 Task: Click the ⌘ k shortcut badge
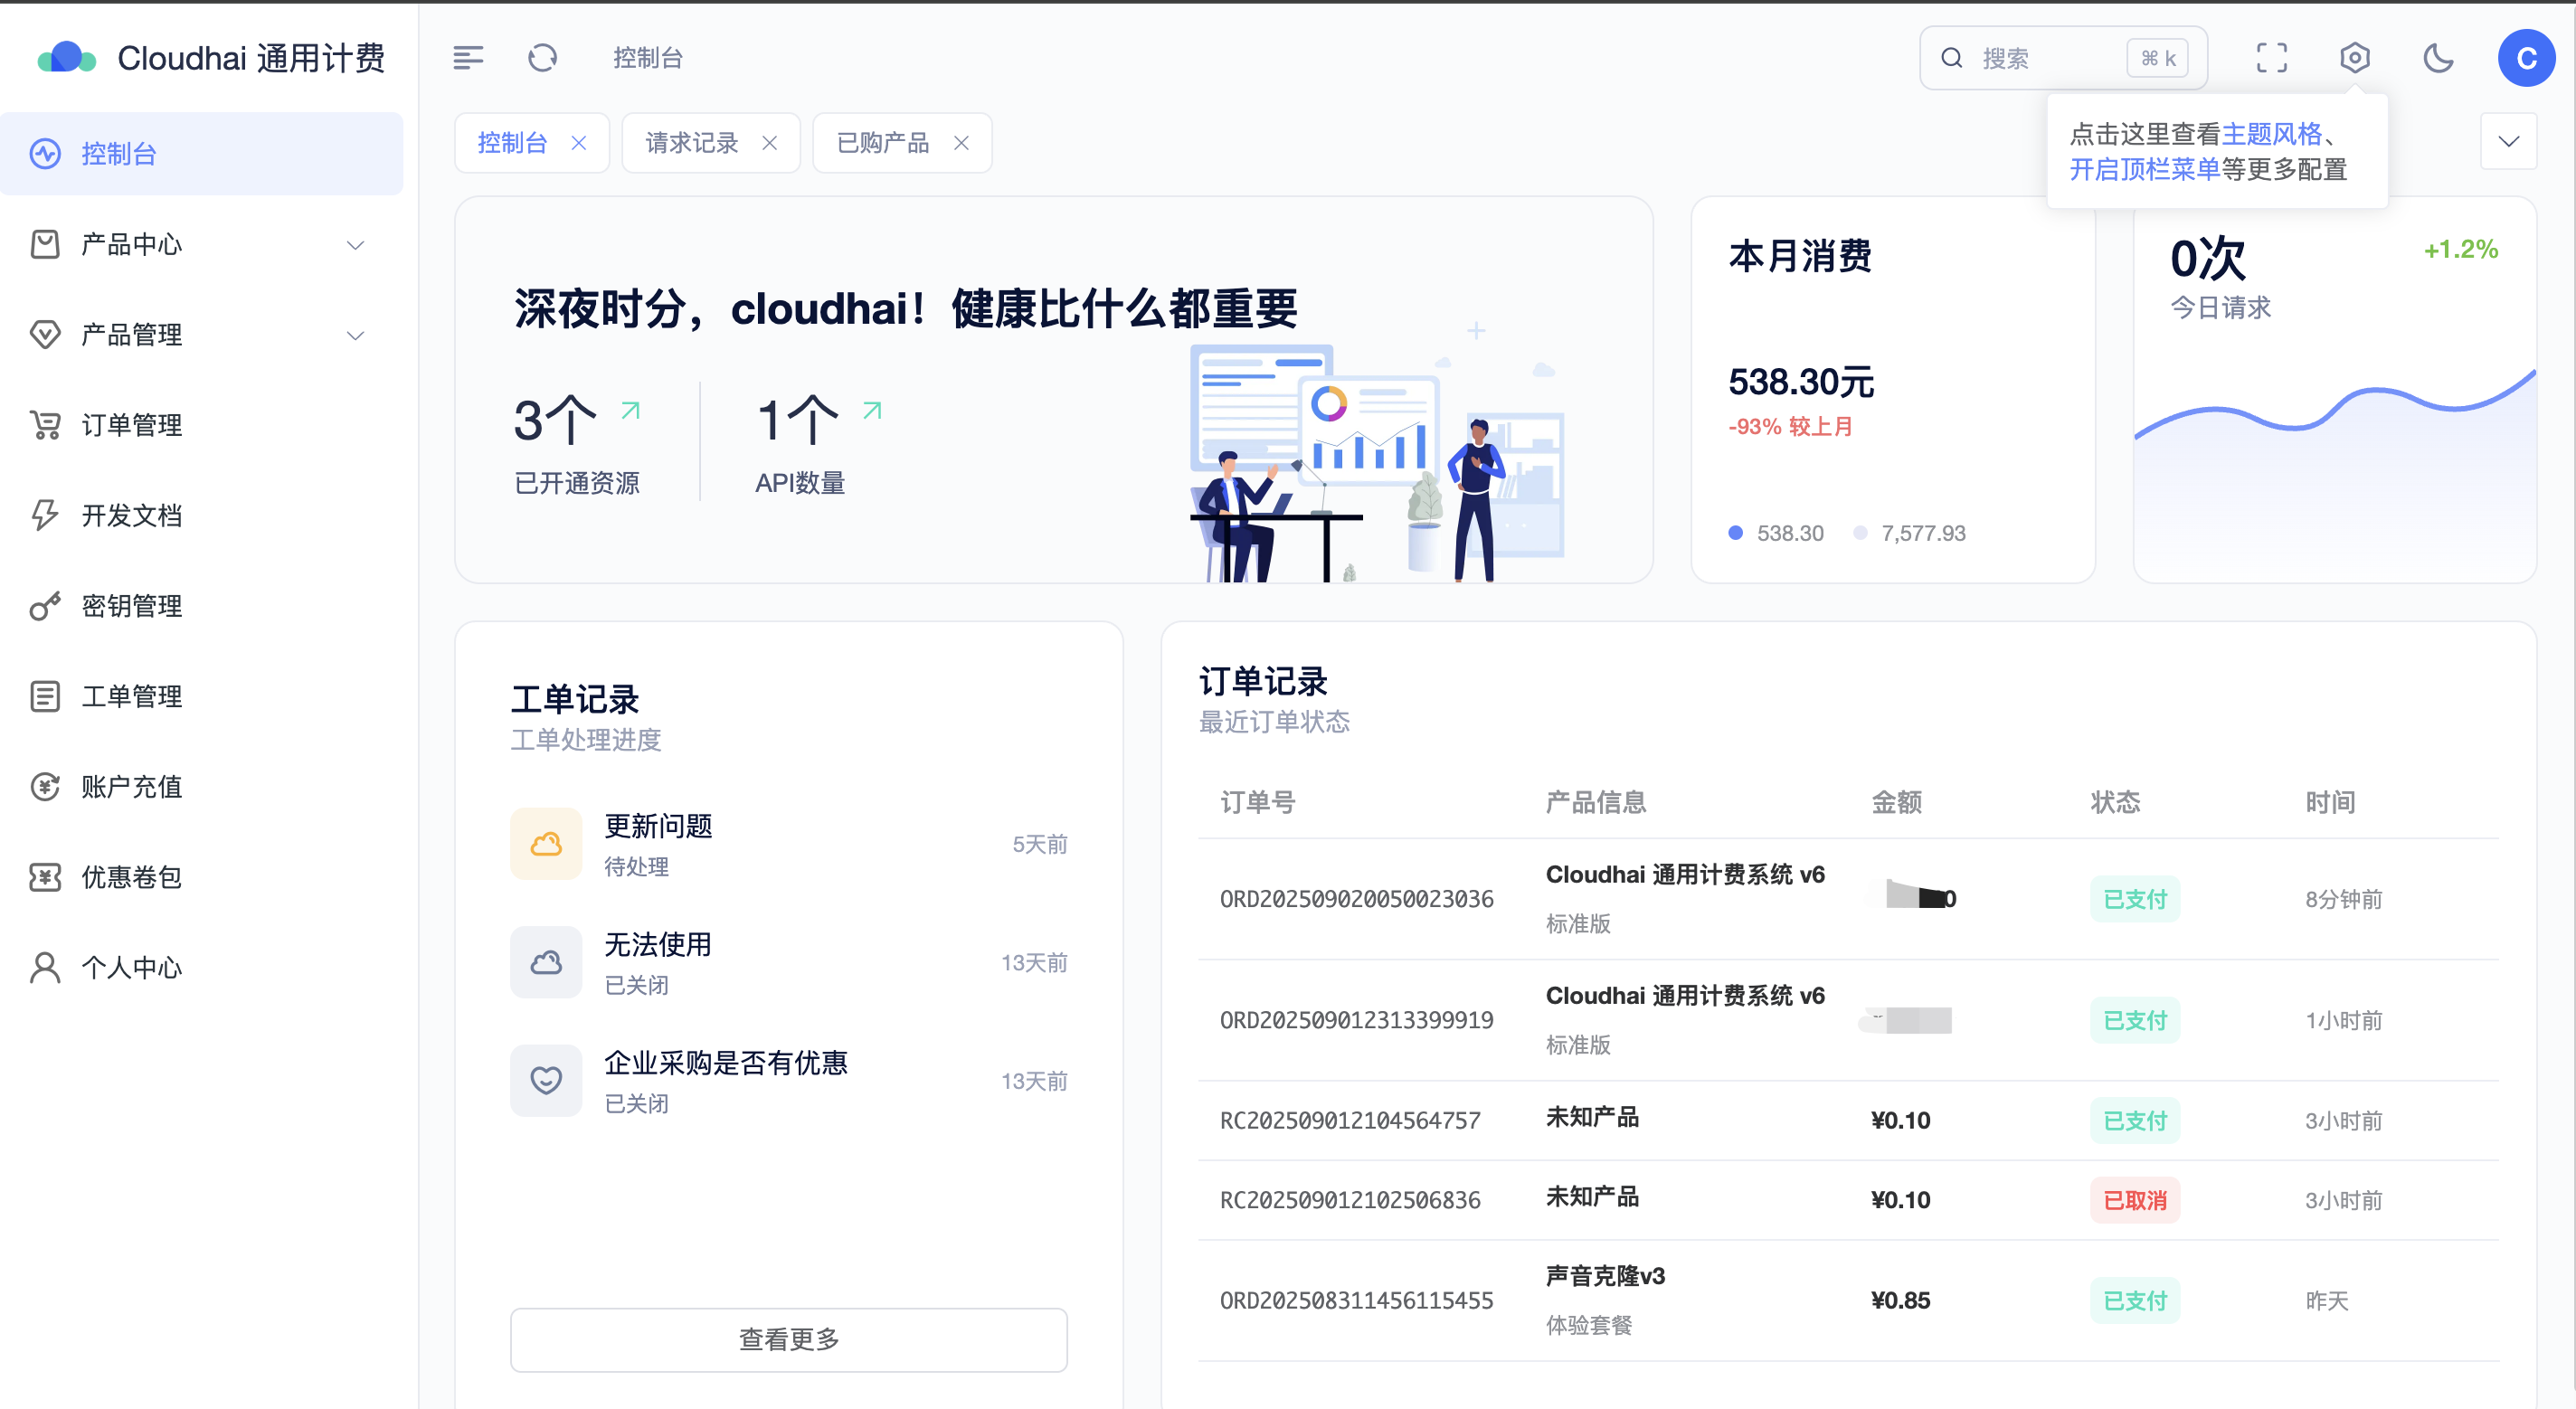[2157, 58]
